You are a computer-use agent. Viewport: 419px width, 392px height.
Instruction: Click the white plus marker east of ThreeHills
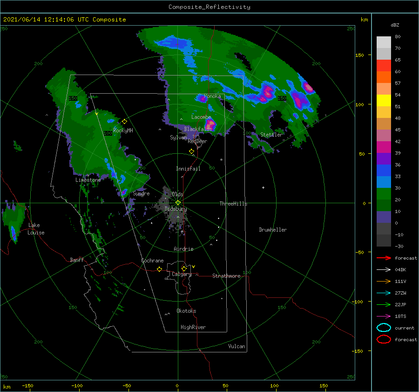tap(263, 187)
